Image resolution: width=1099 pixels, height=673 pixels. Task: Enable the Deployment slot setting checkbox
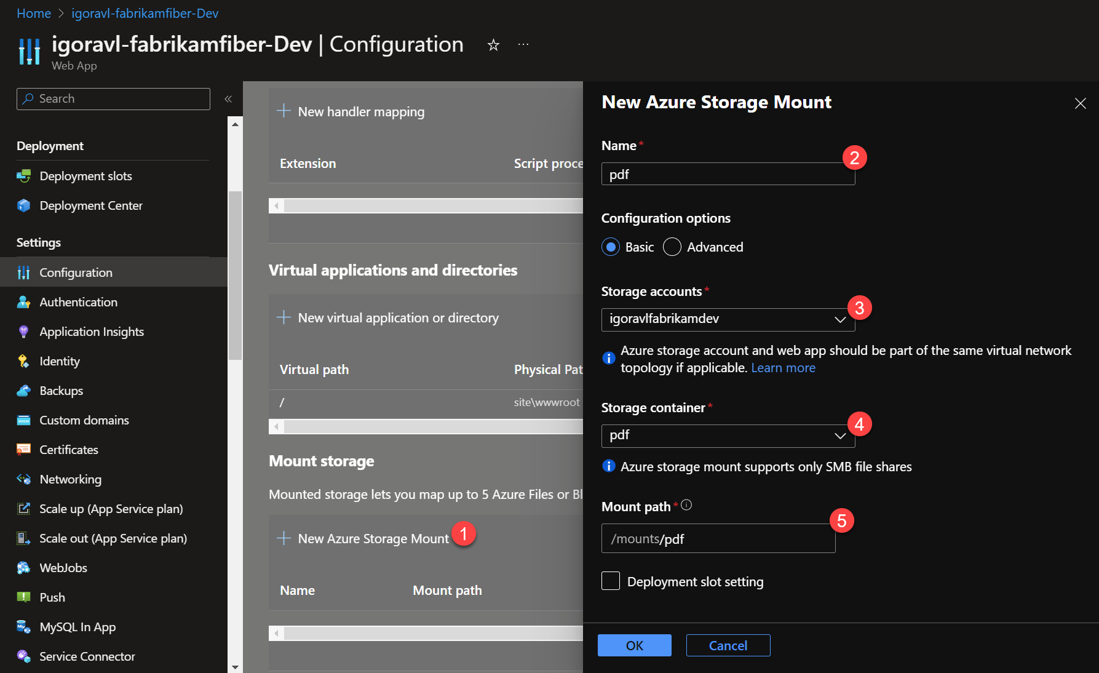coord(611,581)
